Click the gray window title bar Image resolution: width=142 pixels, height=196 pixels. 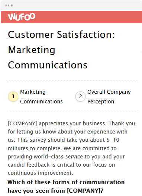pyautogui.click(x=71, y=5)
